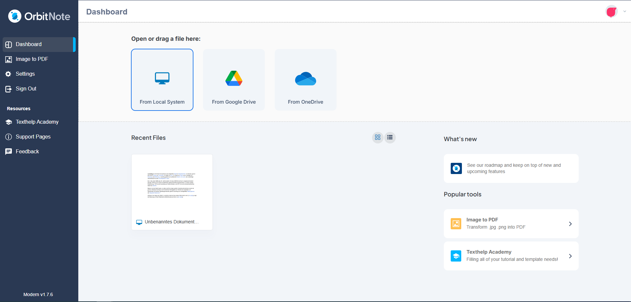This screenshot has height=302, width=631.
Task: Click the From Local System card
Action: [x=162, y=80]
